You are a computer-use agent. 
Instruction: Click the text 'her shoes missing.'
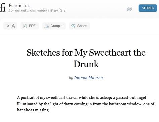(x=33, y=110)
